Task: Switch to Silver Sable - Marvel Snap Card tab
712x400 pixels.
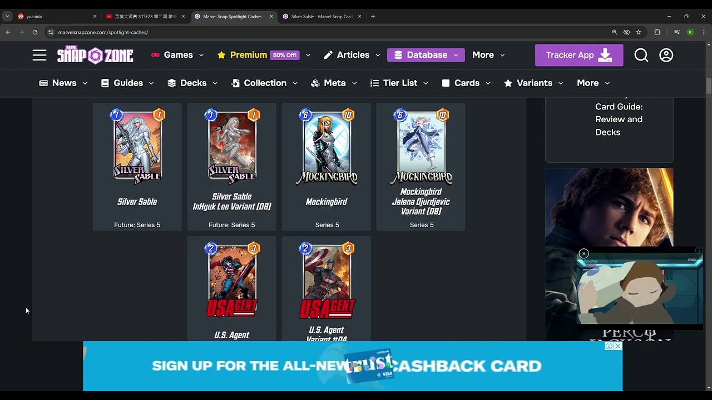Action: [321, 16]
